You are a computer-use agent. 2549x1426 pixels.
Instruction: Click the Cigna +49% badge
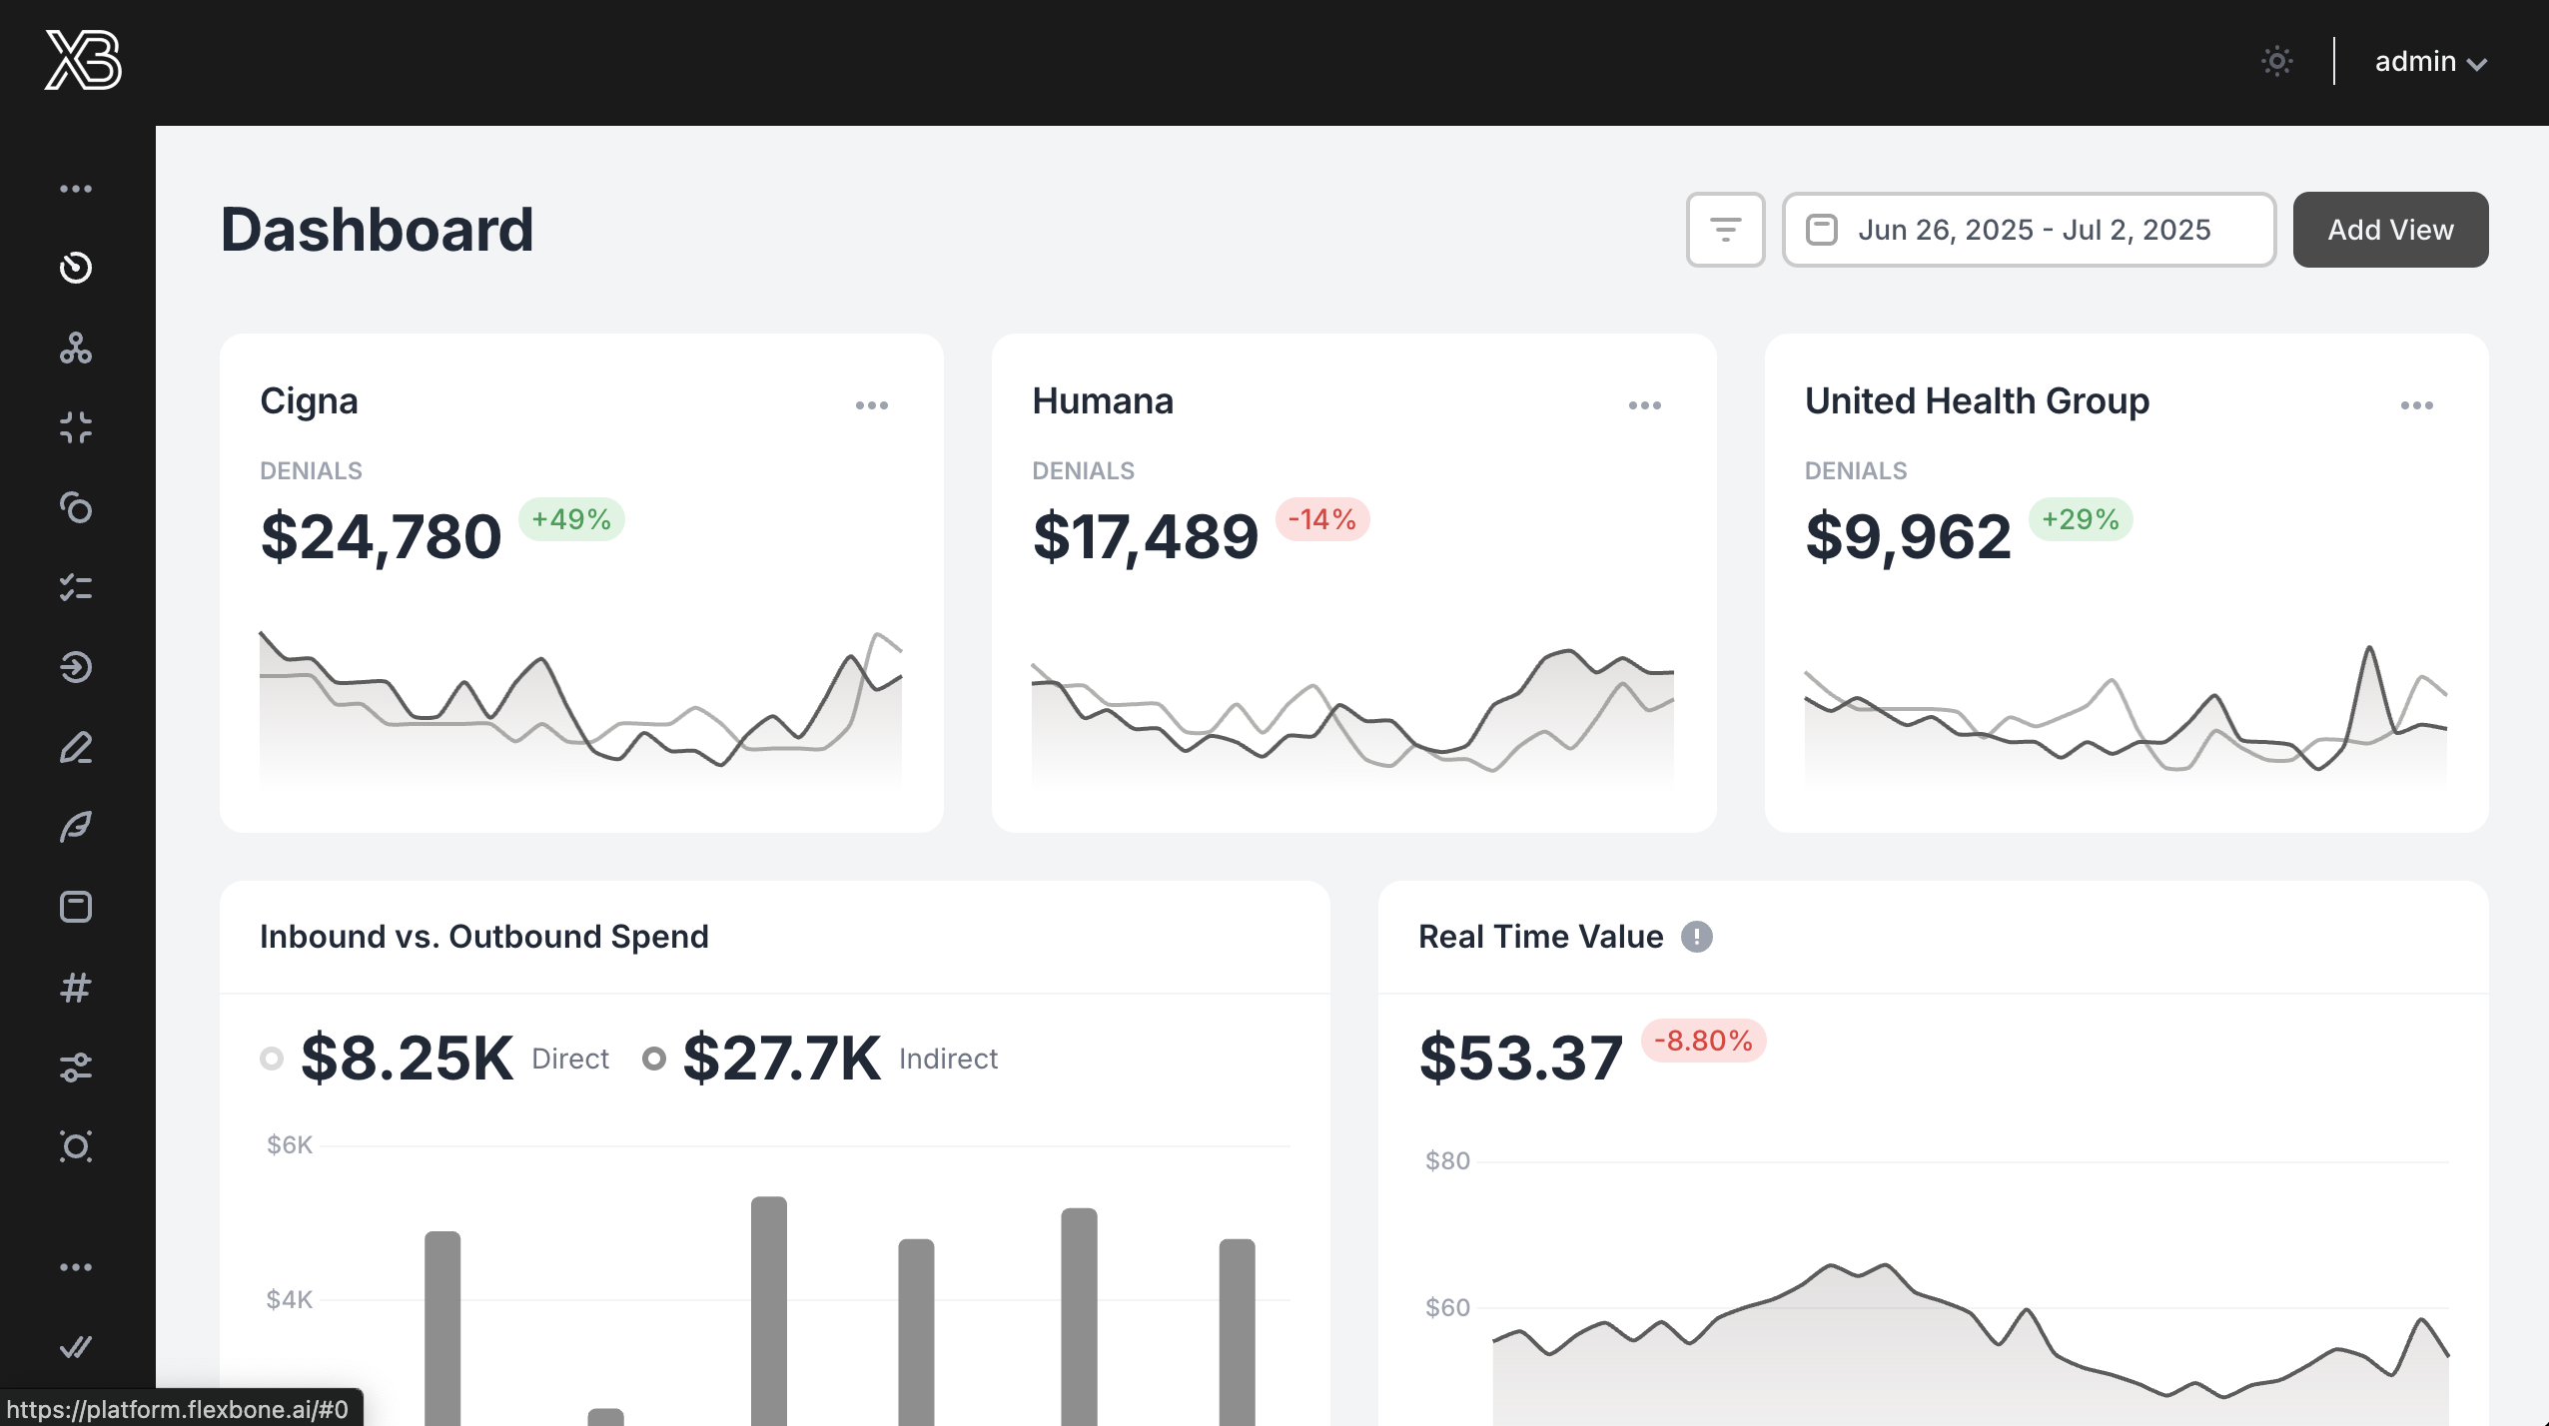(571, 519)
